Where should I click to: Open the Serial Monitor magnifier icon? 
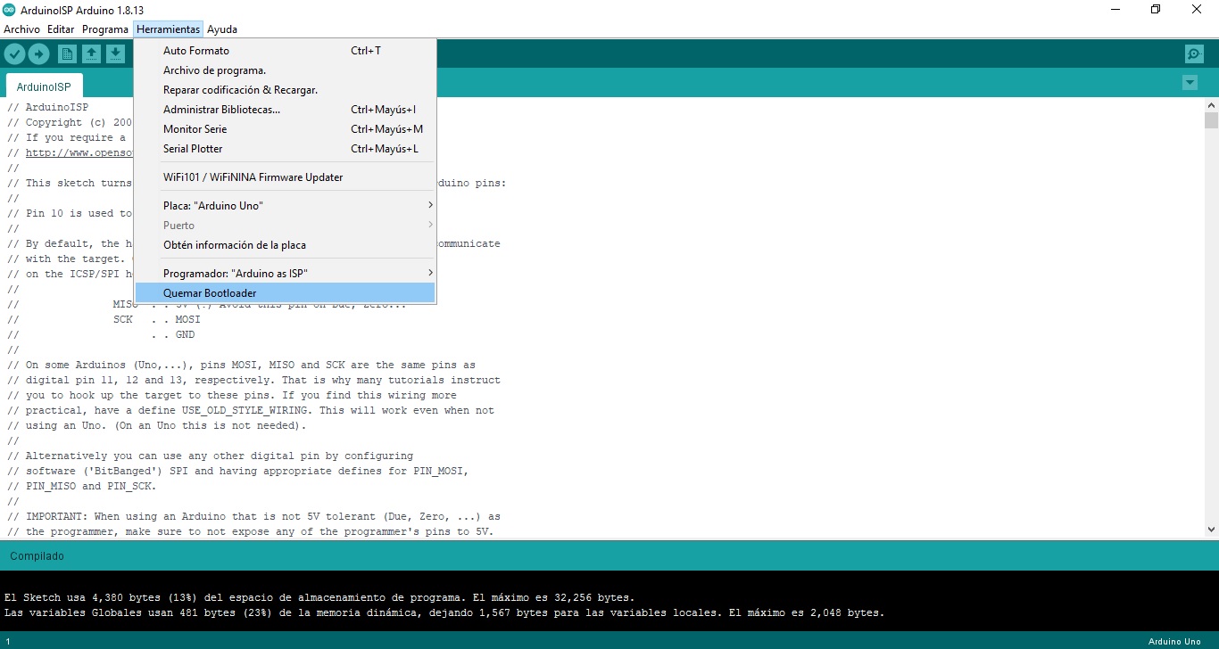1194,54
